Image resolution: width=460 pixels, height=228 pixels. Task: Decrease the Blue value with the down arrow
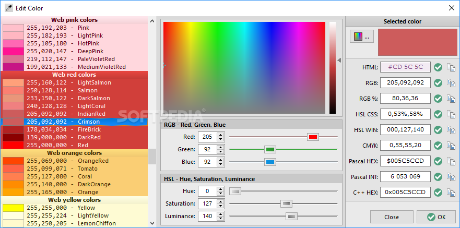[x=220, y=164]
